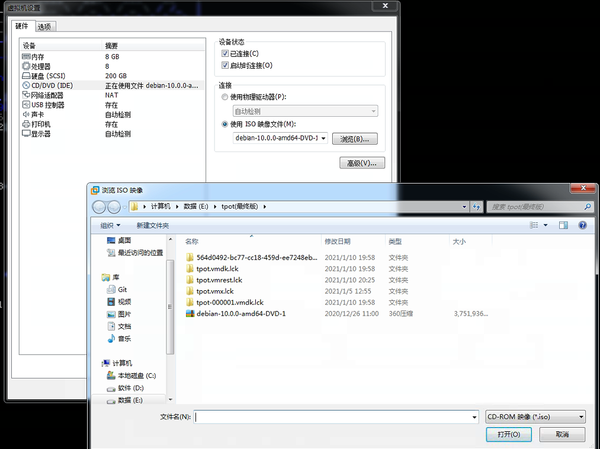Switch to the 选项 tab
The image size is (600, 449).
[x=44, y=26]
